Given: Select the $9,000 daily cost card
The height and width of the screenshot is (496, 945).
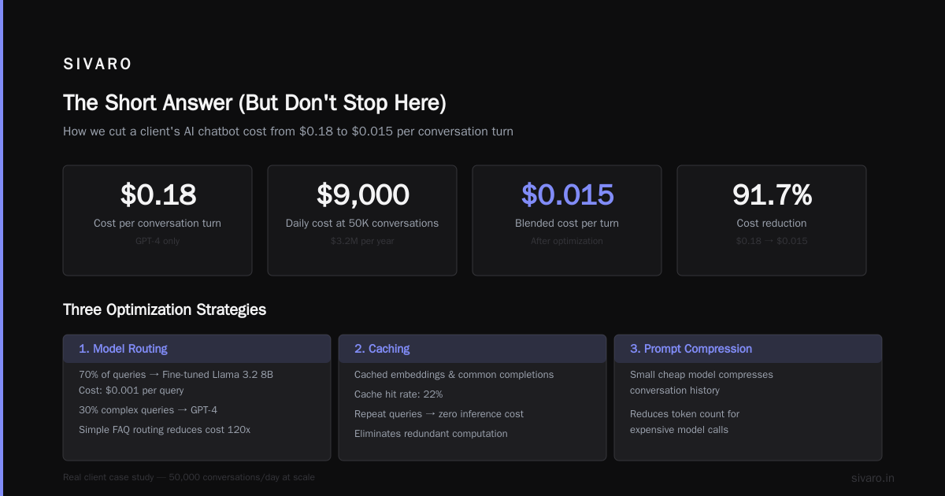Looking at the screenshot, I should pyautogui.click(x=362, y=220).
